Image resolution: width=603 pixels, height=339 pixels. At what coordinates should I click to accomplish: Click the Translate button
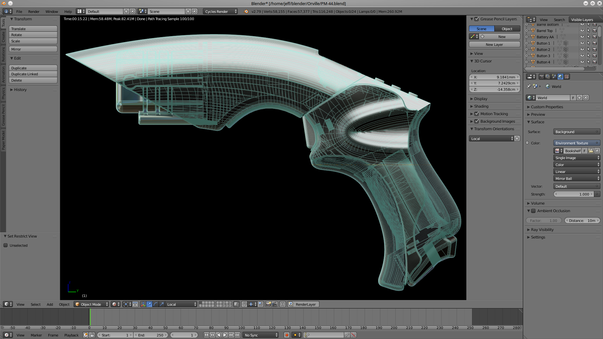pos(33,29)
